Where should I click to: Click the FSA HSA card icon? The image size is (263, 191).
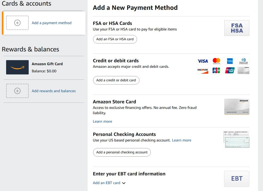(x=237, y=28)
